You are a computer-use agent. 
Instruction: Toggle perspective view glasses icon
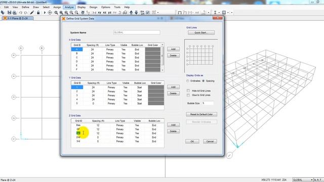click(125, 13)
